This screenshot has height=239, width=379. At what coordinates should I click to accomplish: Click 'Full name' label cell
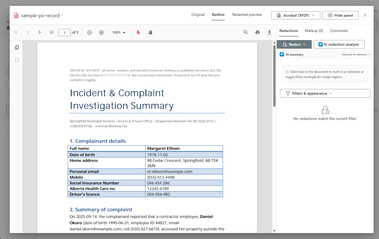(x=107, y=148)
